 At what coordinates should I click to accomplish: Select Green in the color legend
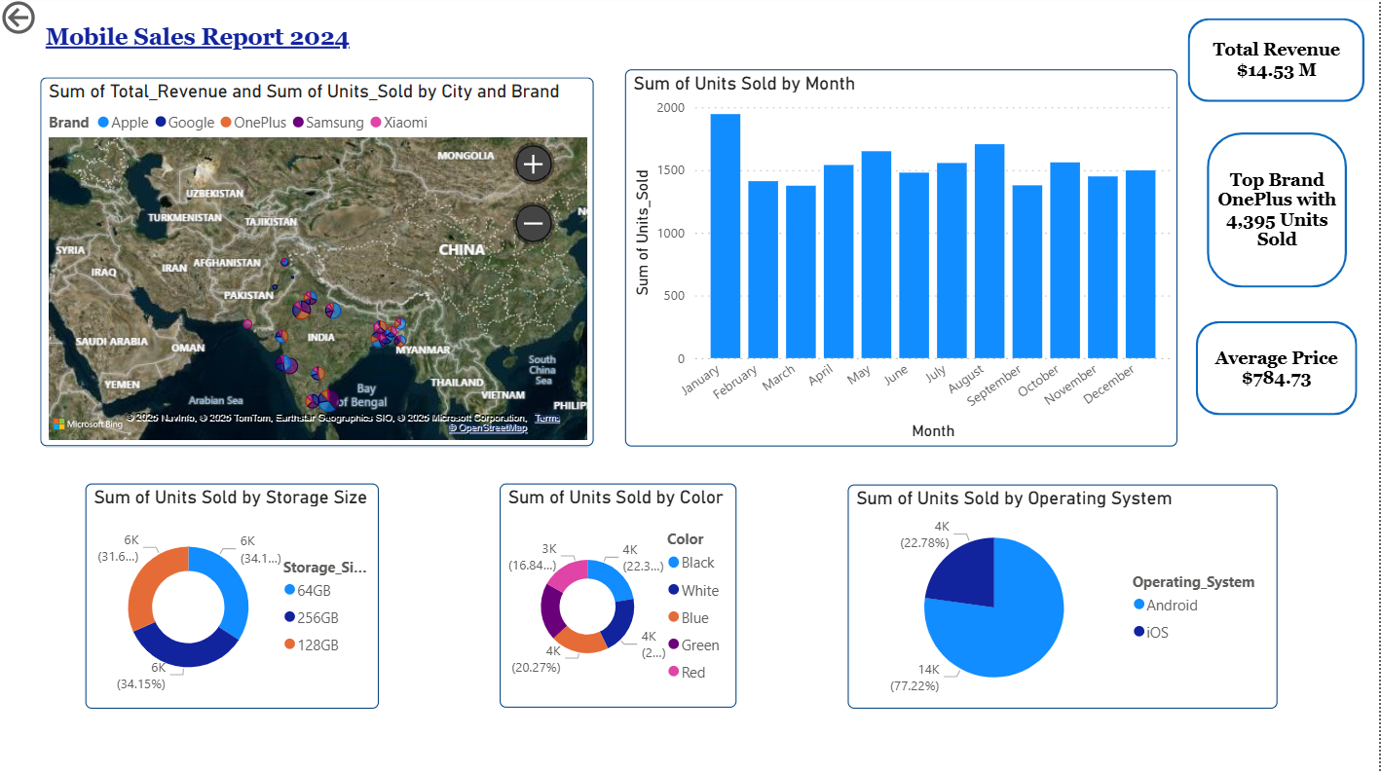pyautogui.click(x=694, y=644)
